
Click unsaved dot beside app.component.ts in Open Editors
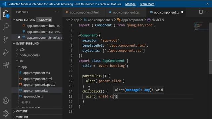click(x=19, y=37)
